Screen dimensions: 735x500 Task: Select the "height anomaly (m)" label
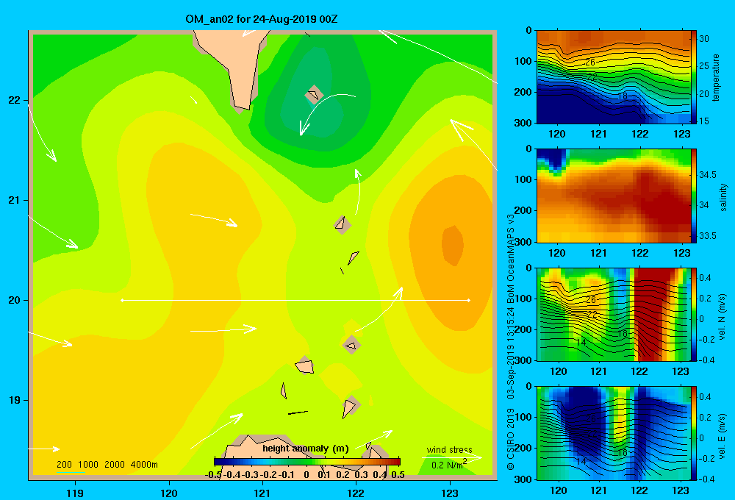click(306, 449)
